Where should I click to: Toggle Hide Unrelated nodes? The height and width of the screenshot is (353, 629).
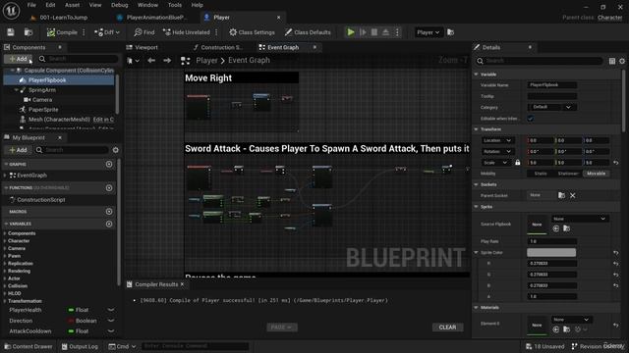tap(187, 32)
